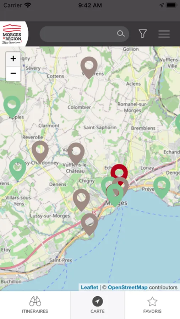
Task: Tap the search magnifier icon
Action: click(x=121, y=34)
